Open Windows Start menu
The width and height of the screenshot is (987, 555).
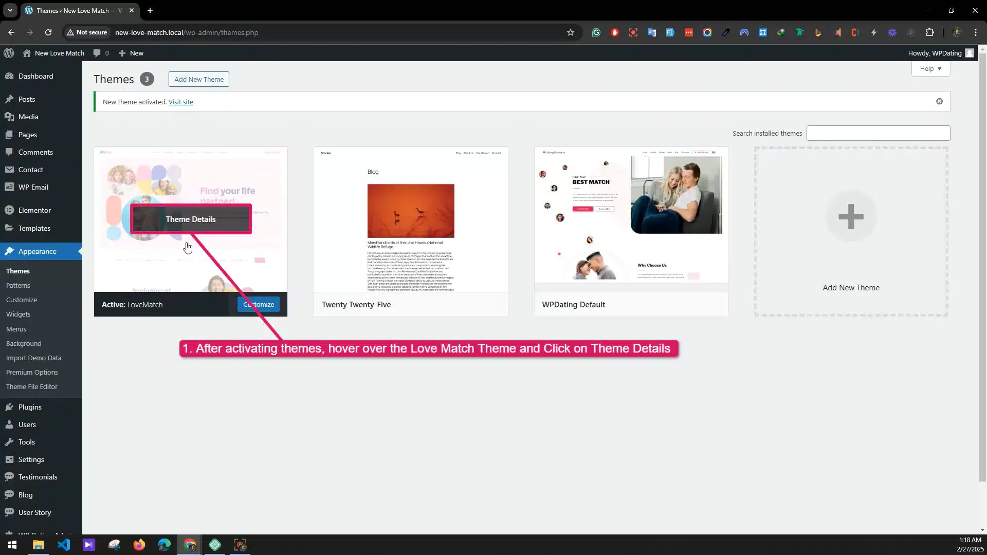(12, 545)
